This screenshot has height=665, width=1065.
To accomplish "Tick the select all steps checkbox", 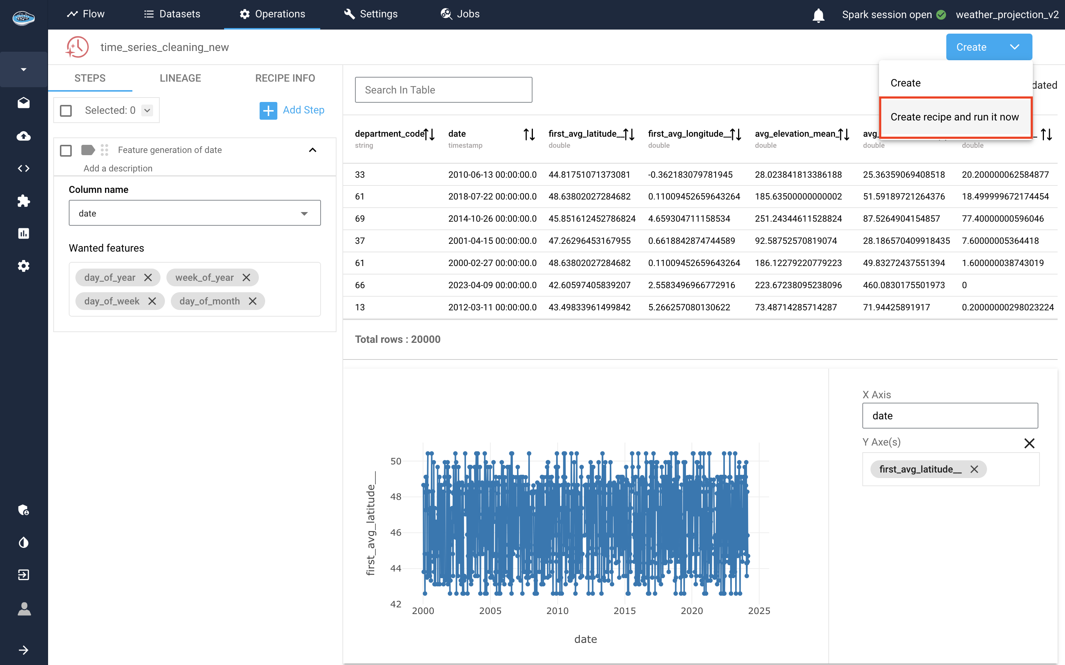I will click(66, 110).
